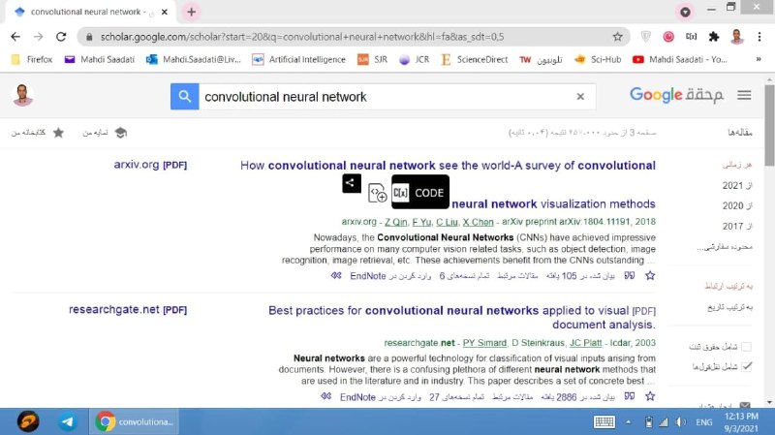Toggle the include citations checkbox

[746, 367]
